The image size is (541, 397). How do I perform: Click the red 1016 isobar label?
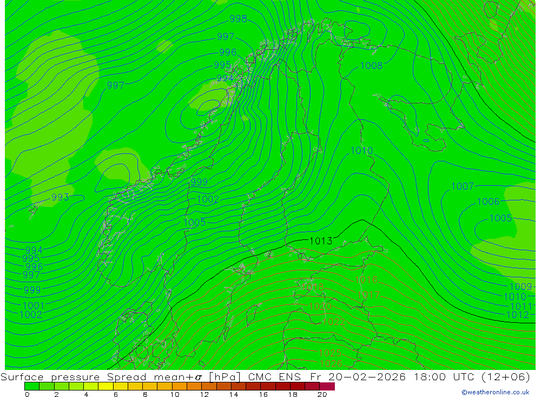[366, 279]
